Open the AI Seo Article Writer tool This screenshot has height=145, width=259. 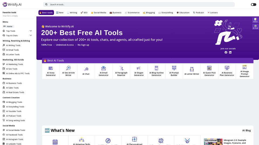pos(68,71)
